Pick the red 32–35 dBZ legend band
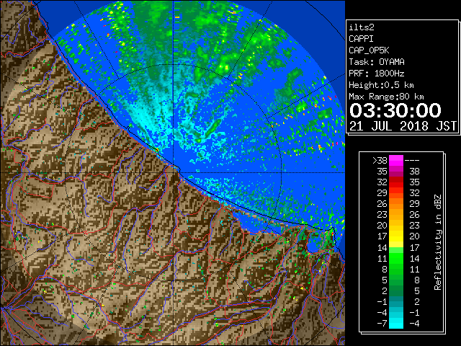 396,182
